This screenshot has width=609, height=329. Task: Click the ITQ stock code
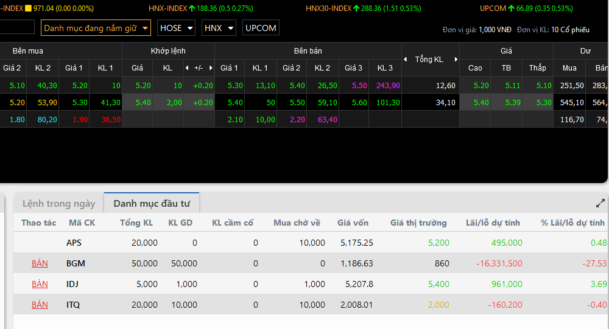(73, 305)
